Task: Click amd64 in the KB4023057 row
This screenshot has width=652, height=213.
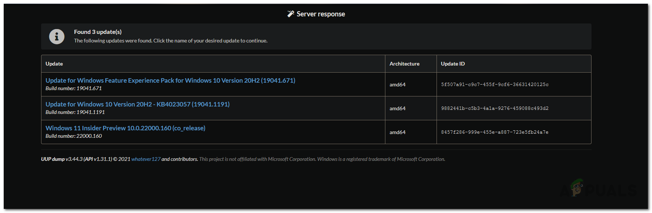Action: coord(397,108)
